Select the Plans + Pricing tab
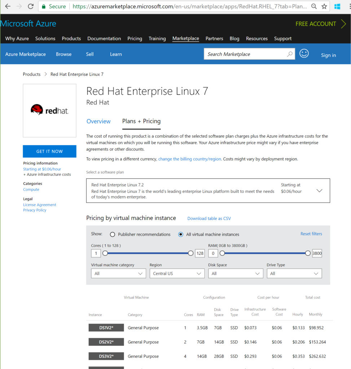Image resolution: width=351 pixels, height=369 pixels. [141, 121]
